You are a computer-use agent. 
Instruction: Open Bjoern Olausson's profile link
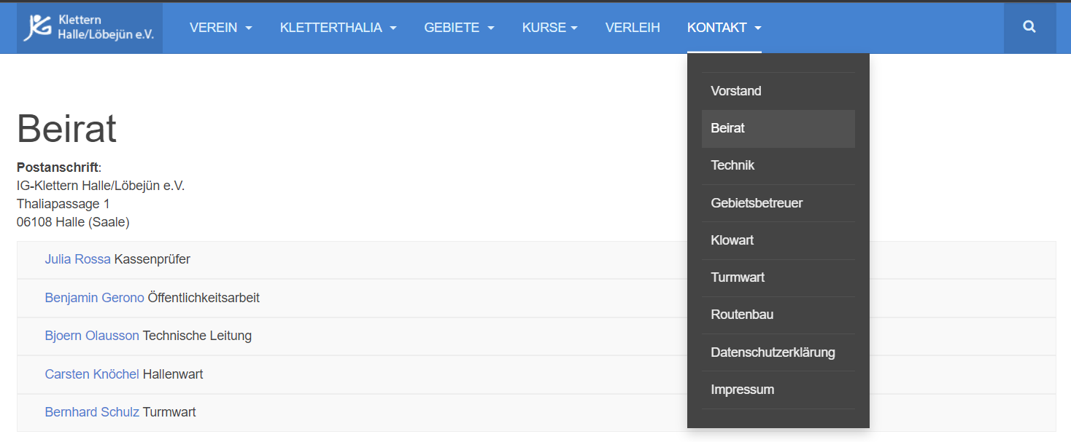click(x=91, y=336)
